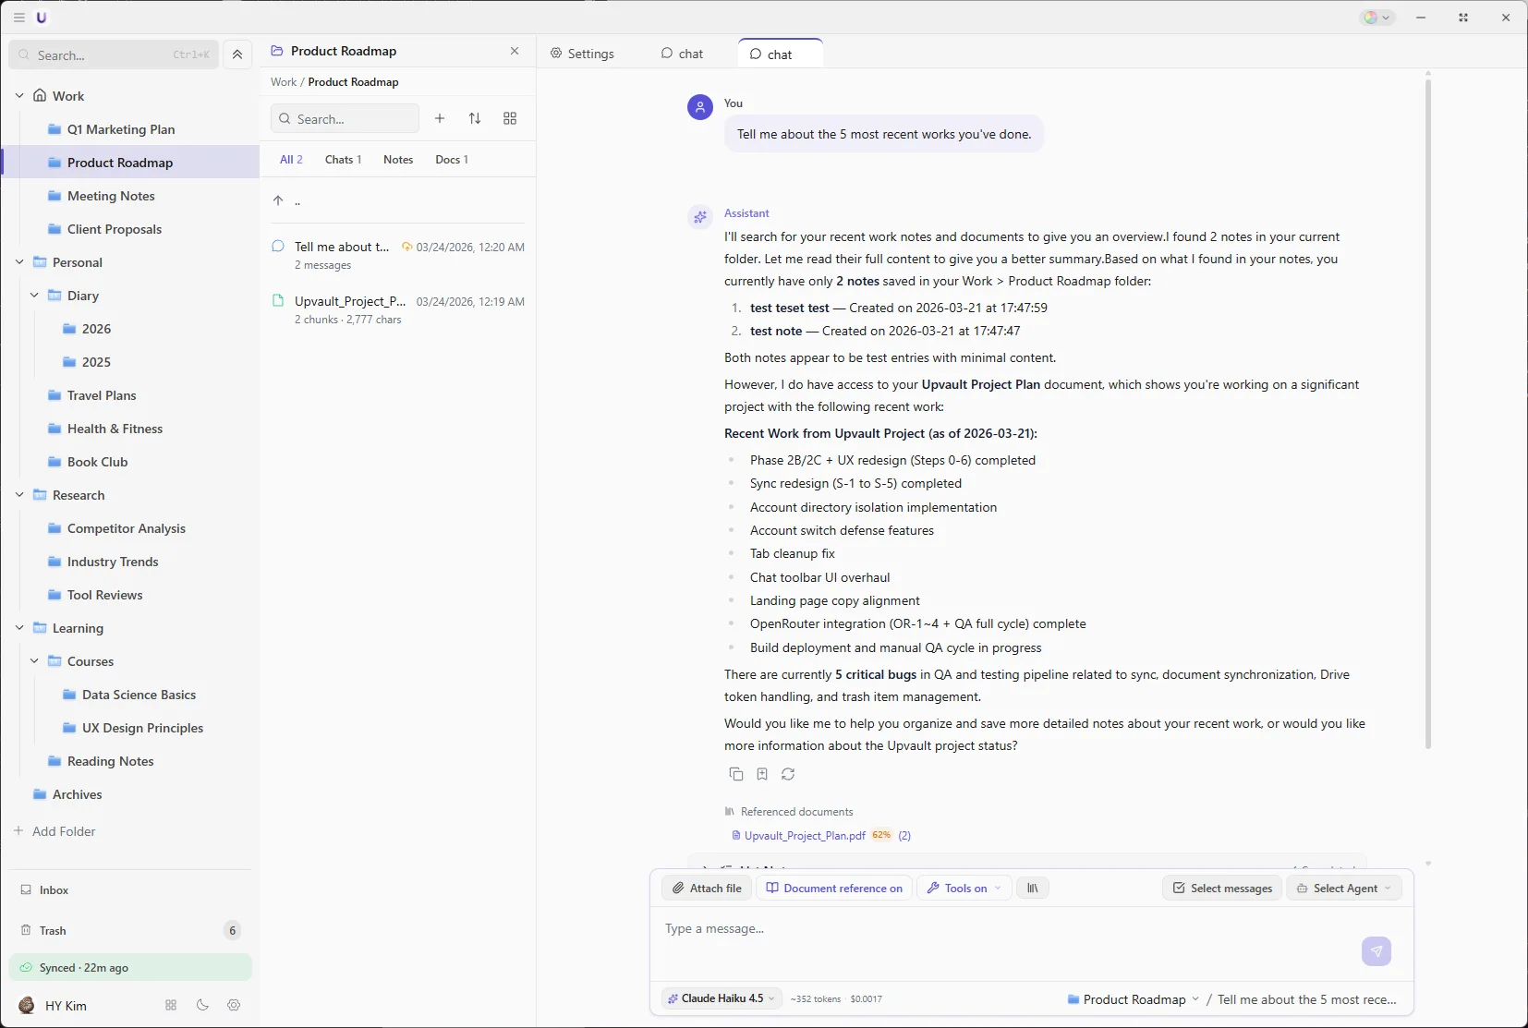Screen dimensions: 1528x1028
Task: Open the library icon next to Tools
Action: [x=1032, y=888]
